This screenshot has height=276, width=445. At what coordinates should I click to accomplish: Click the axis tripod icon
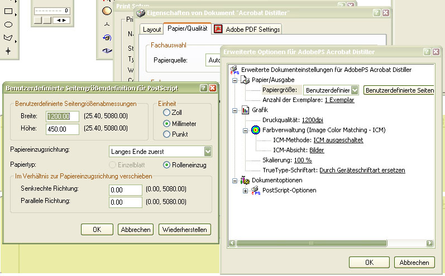coord(107,25)
